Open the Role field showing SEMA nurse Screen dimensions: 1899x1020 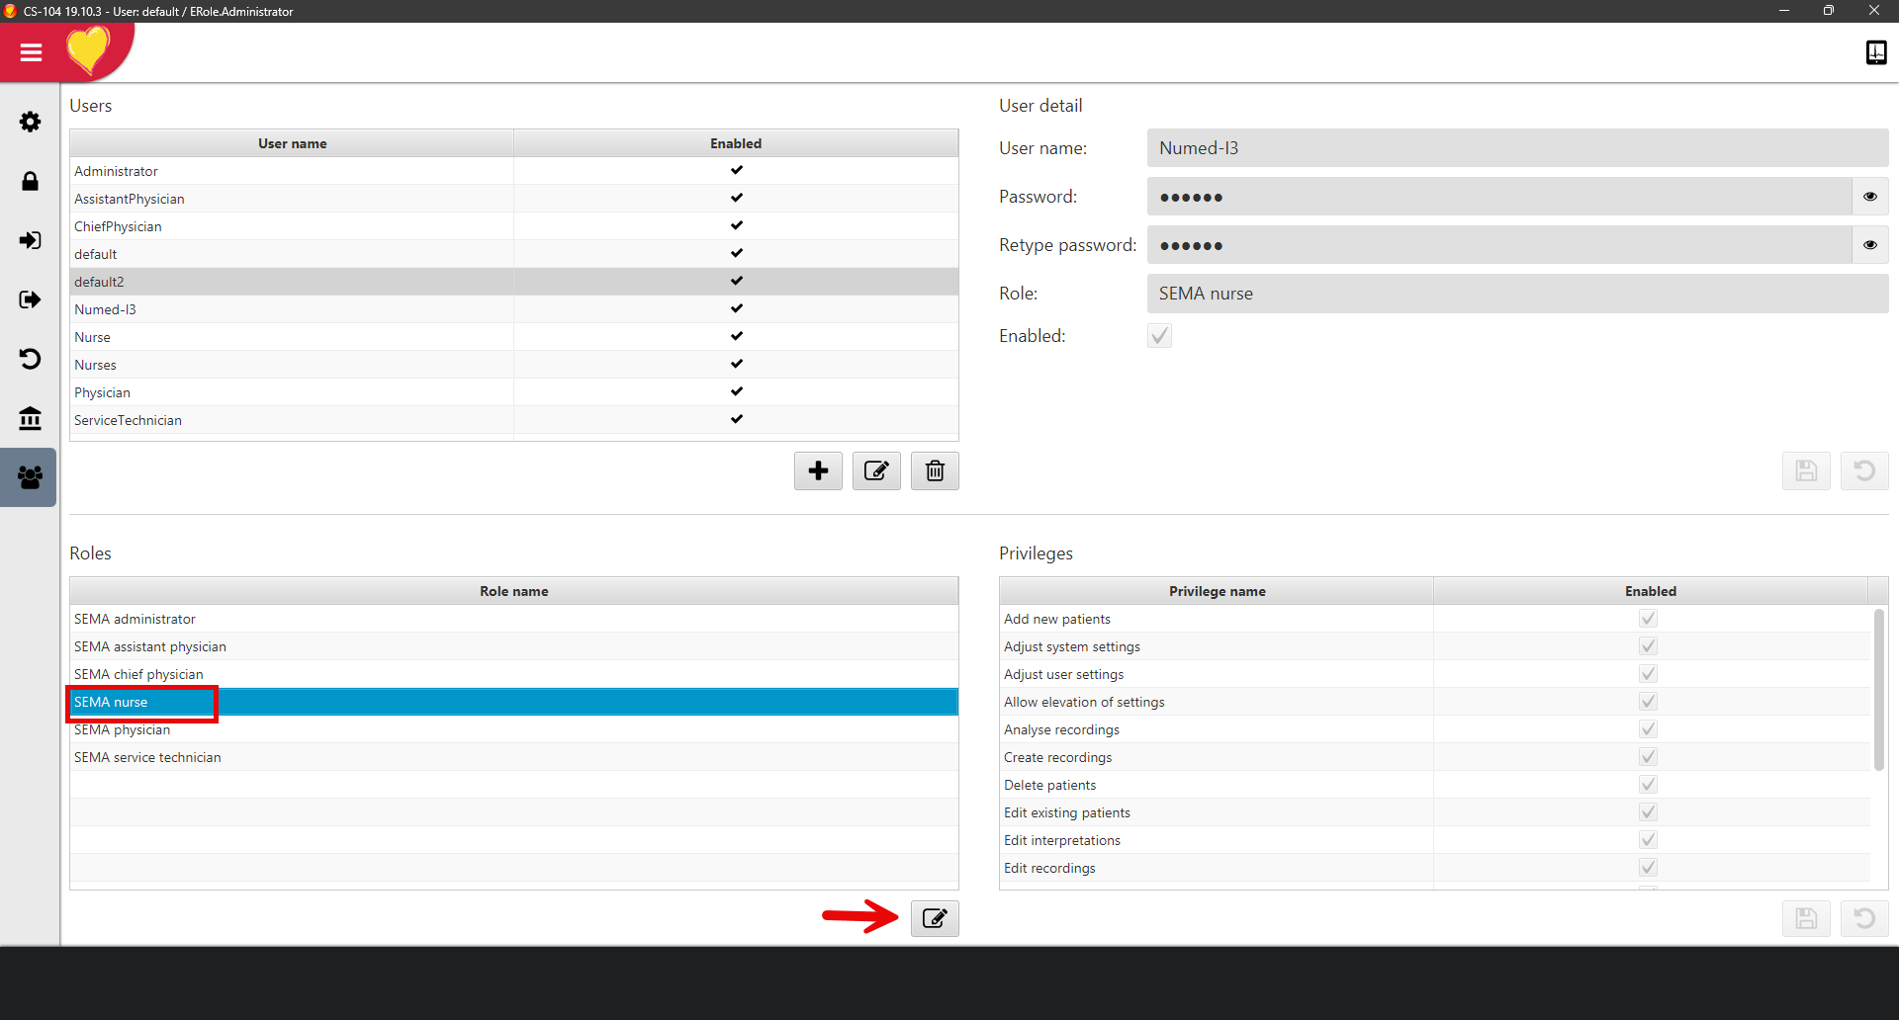1517,294
